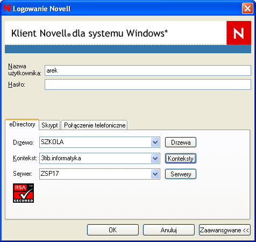Click the red Novell N logo banner

[x=239, y=33]
